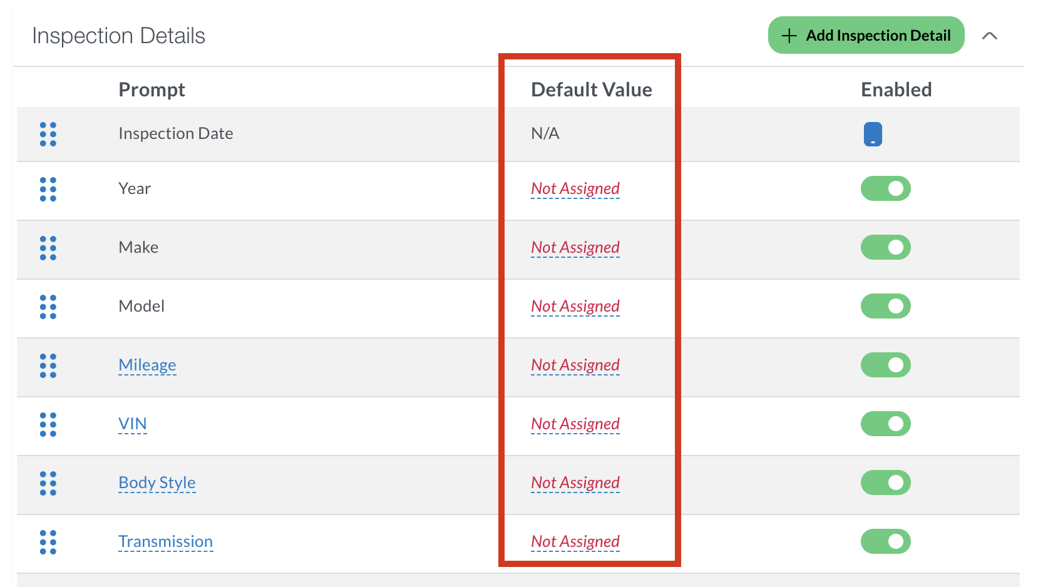Edit the Transmission prompt link
Screen dimensions: 1043x587
(166, 541)
